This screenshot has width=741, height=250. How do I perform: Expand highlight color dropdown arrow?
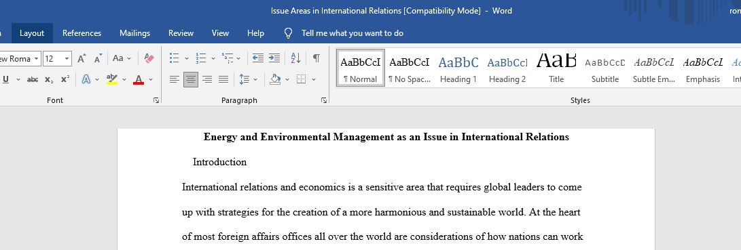124,79
